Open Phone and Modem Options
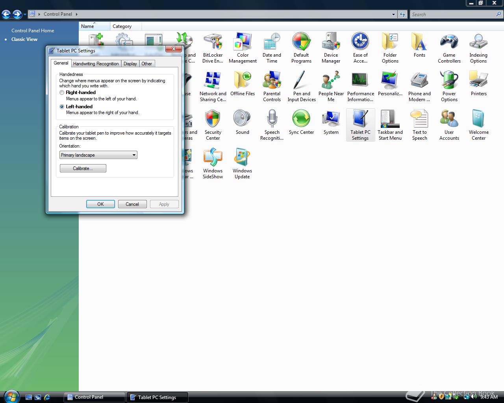 (x=419, y=87)
